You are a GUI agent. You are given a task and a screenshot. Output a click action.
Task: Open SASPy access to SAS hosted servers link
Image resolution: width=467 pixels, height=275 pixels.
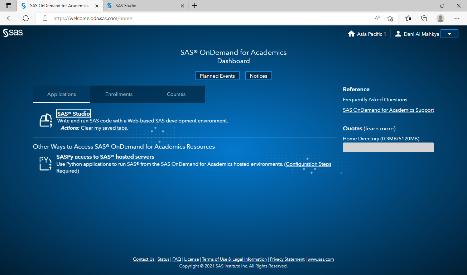(105, 157)
